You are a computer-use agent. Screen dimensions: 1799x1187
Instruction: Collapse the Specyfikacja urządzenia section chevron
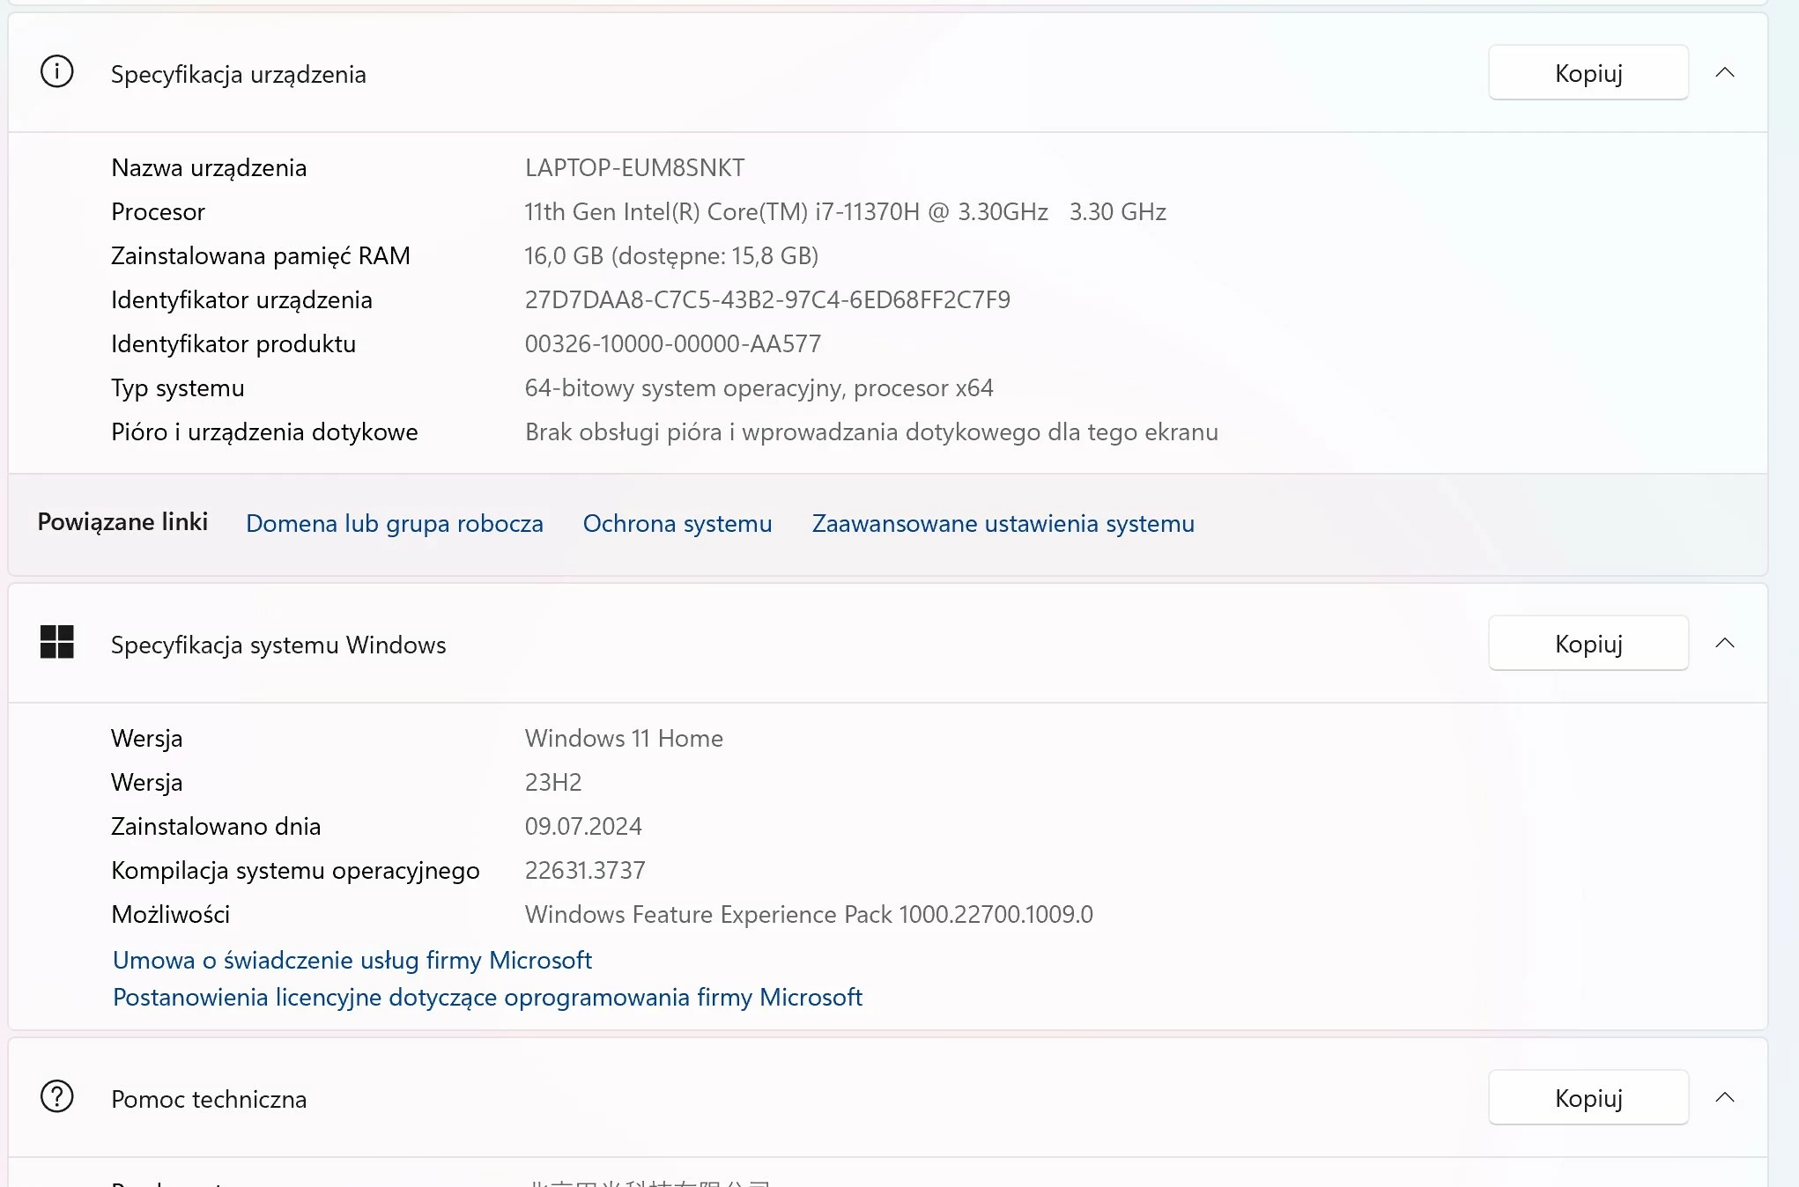click(1725, 72)
